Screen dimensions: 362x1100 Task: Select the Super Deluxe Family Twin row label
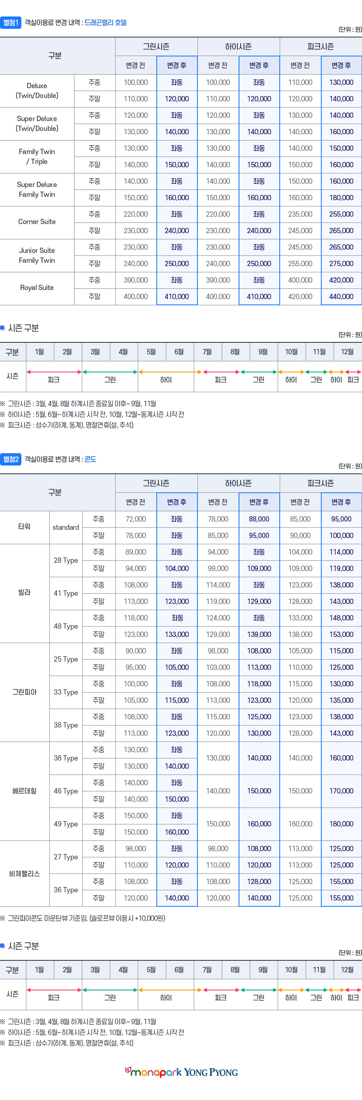37,189
